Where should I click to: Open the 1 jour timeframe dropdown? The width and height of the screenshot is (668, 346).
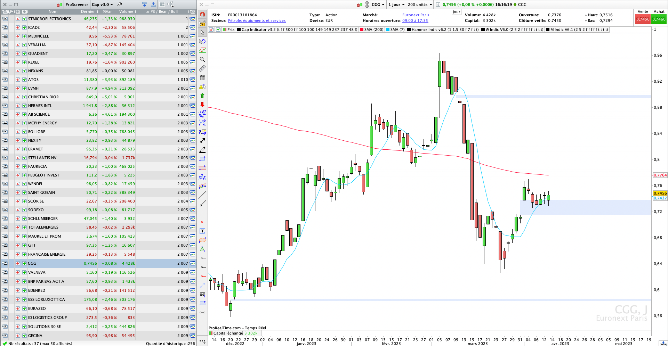tap(396, 5)
